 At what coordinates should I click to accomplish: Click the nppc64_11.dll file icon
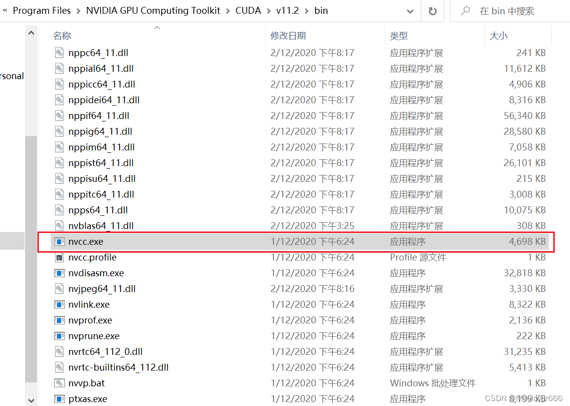(x=59, y=53)
